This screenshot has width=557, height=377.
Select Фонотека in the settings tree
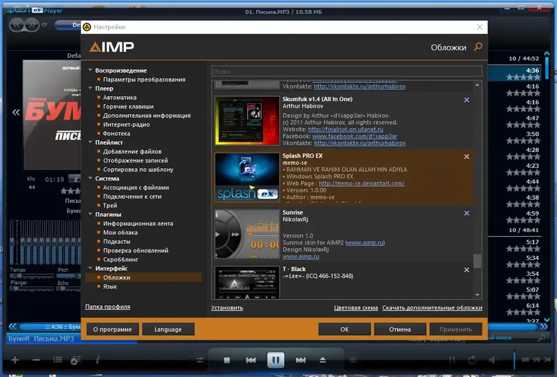(116, 133)
